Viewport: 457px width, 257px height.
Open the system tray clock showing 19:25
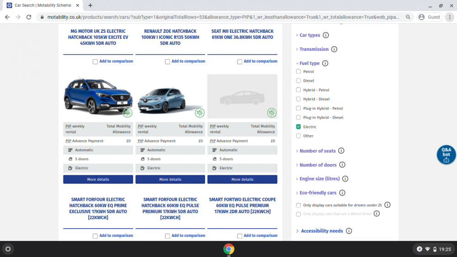tap(445, 249)
